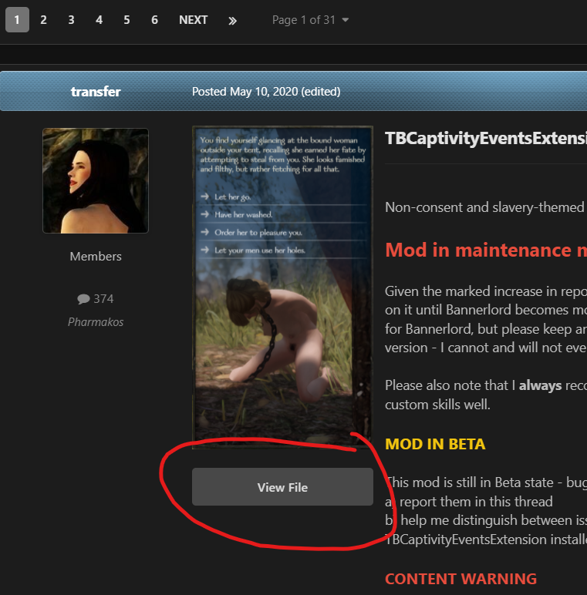This screenshot has height=595, width=587.
Task: Click the NEXT page link
Action: (194, 20)
